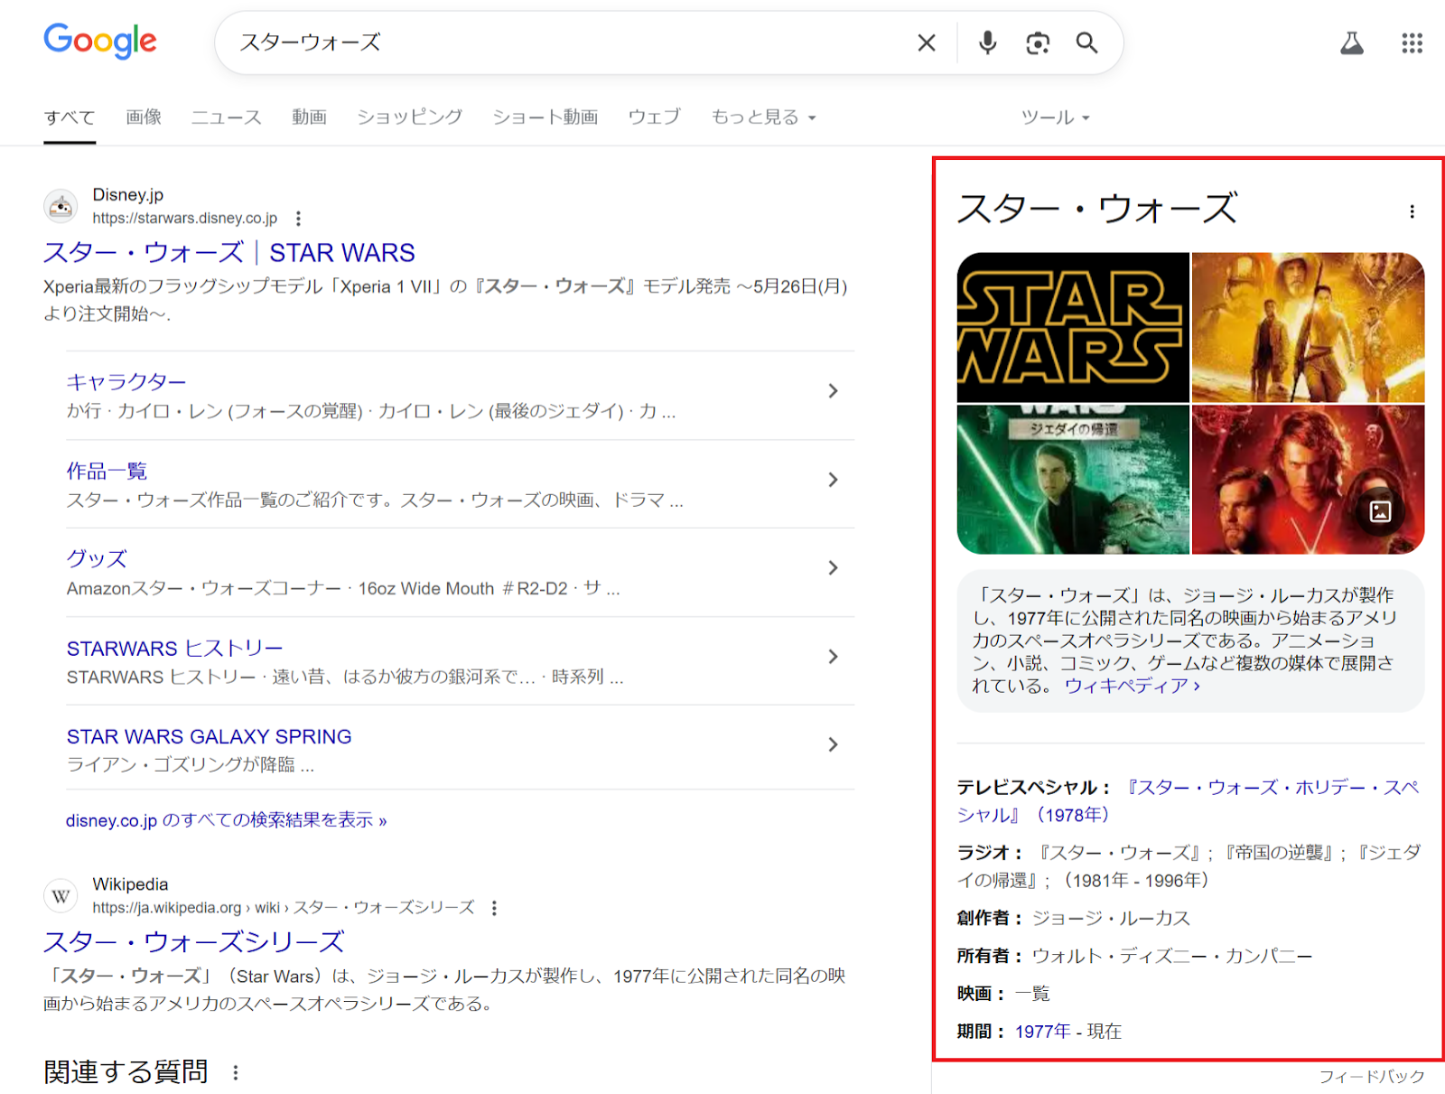
Task: Open the キャラクター sitelink
Action: tap(126, 382)
